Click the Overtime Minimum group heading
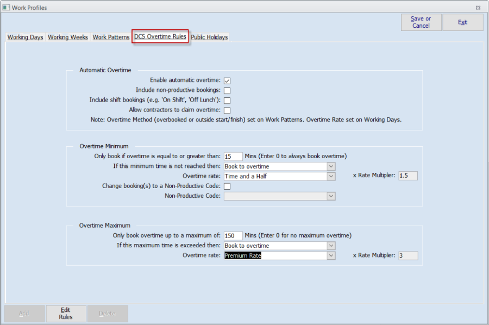The image size is (489, 325). click(104, 146)
